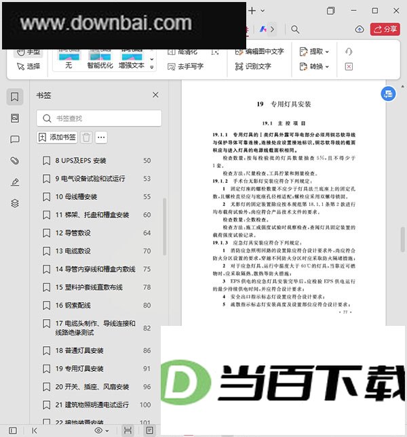Screen dimensions: 407x437
Task: Click the tab overview icon in title bar
Action: [331, 11]
